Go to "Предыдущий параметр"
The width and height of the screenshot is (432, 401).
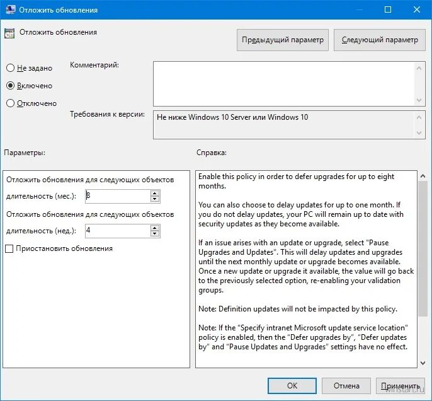point(283,40)
